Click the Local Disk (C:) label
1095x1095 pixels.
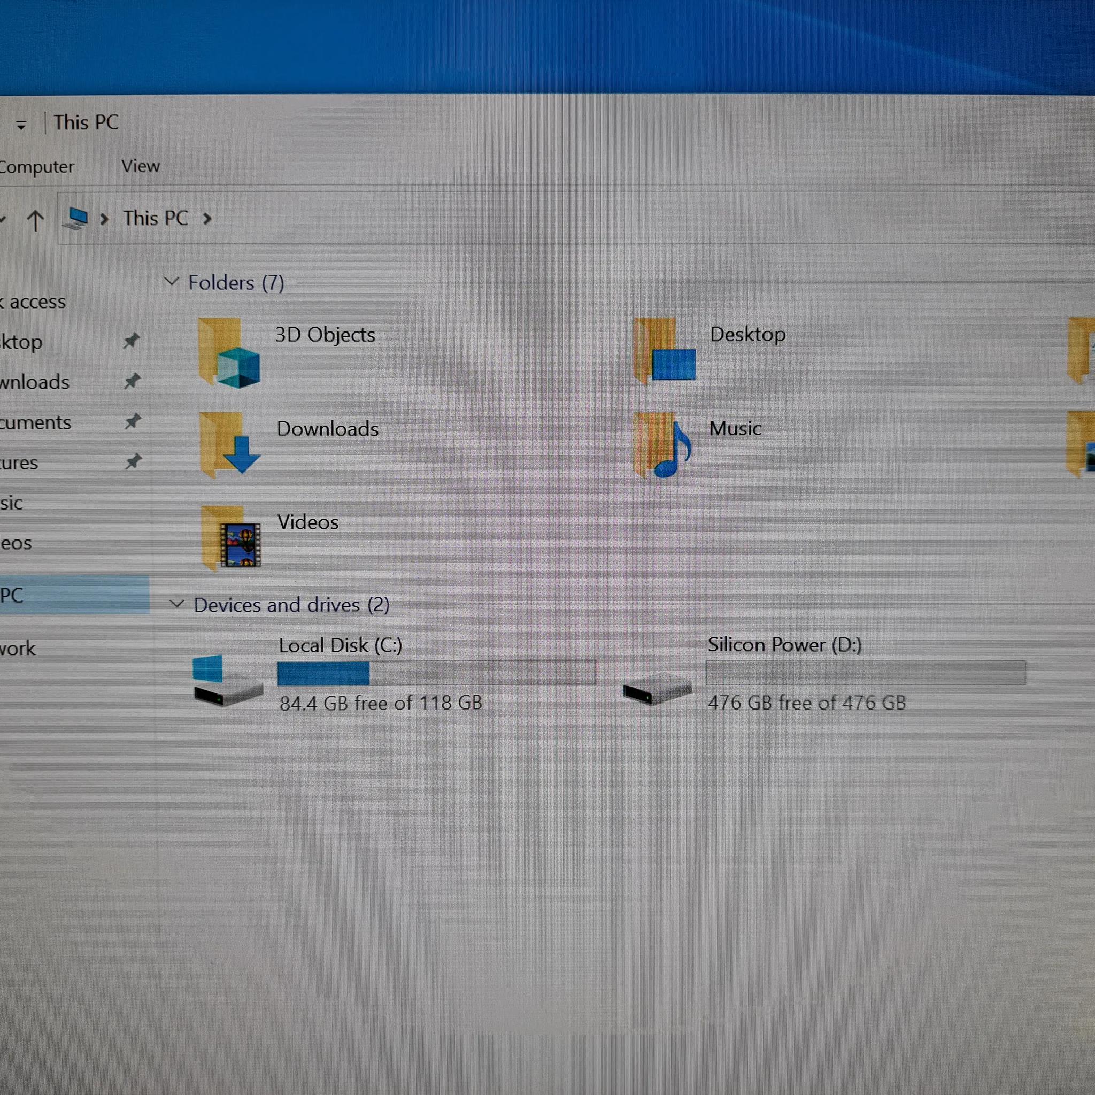pyautogui.click(x=341, y=645)
